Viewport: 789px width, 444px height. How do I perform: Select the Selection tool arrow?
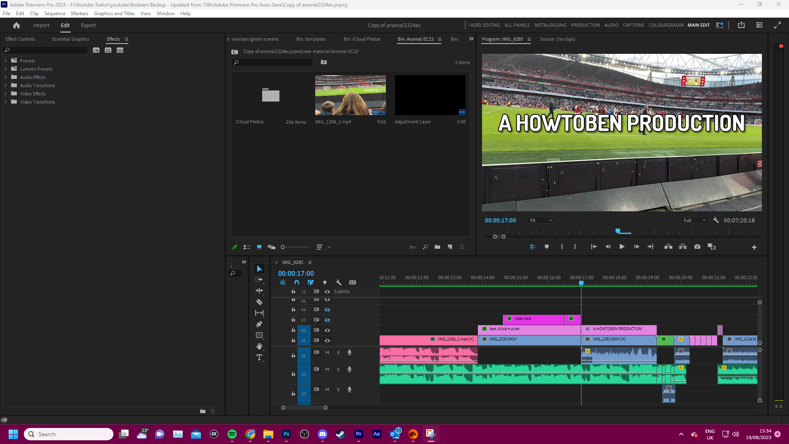(x=259, y=269)
